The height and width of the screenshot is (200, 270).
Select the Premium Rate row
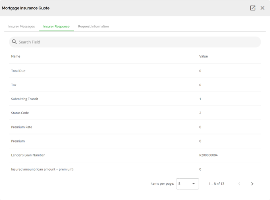[x=135, y=127]
